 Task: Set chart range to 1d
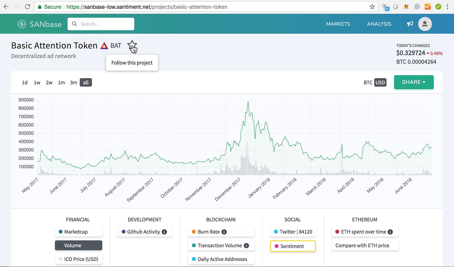pos(25,82)
